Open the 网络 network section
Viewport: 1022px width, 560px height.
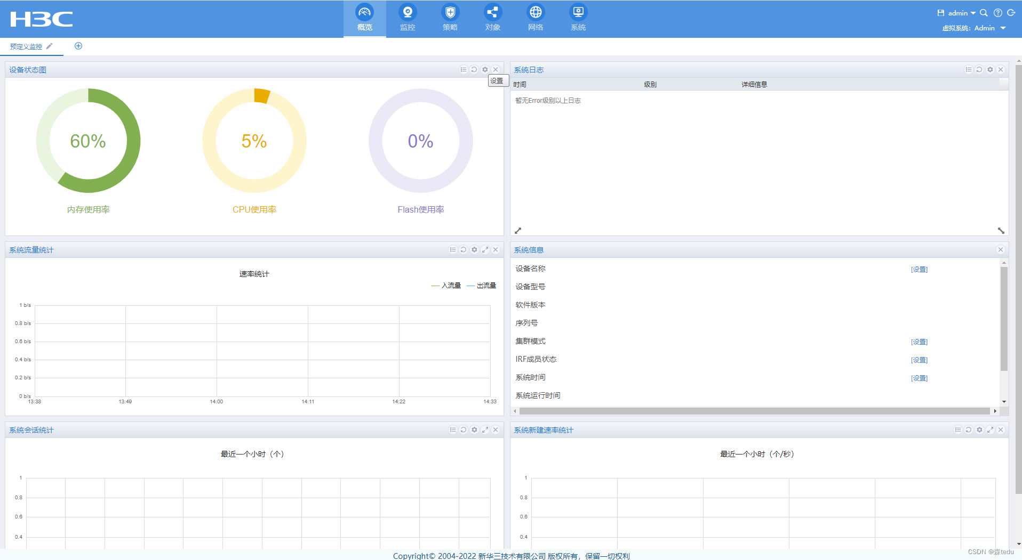pos(536,19)
